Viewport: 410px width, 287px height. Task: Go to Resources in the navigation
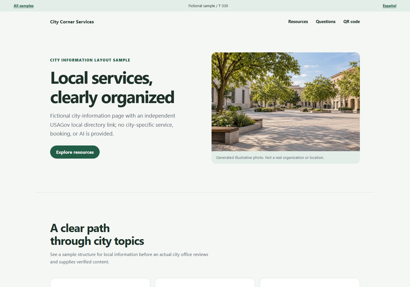coord(298,22)
